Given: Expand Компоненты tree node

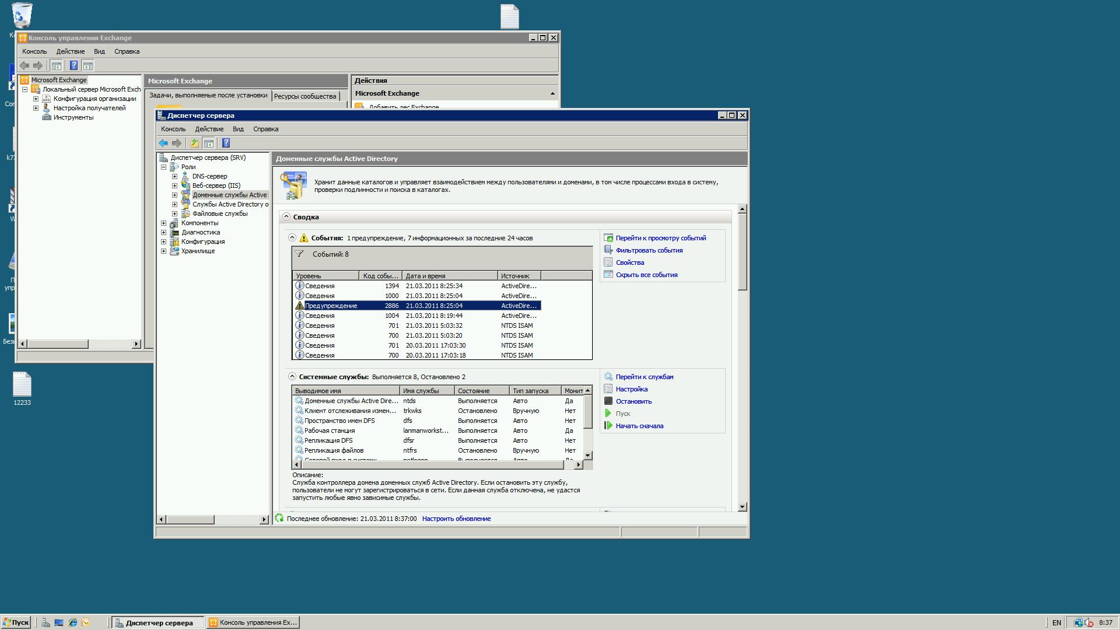Looking at the screenshot, I should click(163, 223).
